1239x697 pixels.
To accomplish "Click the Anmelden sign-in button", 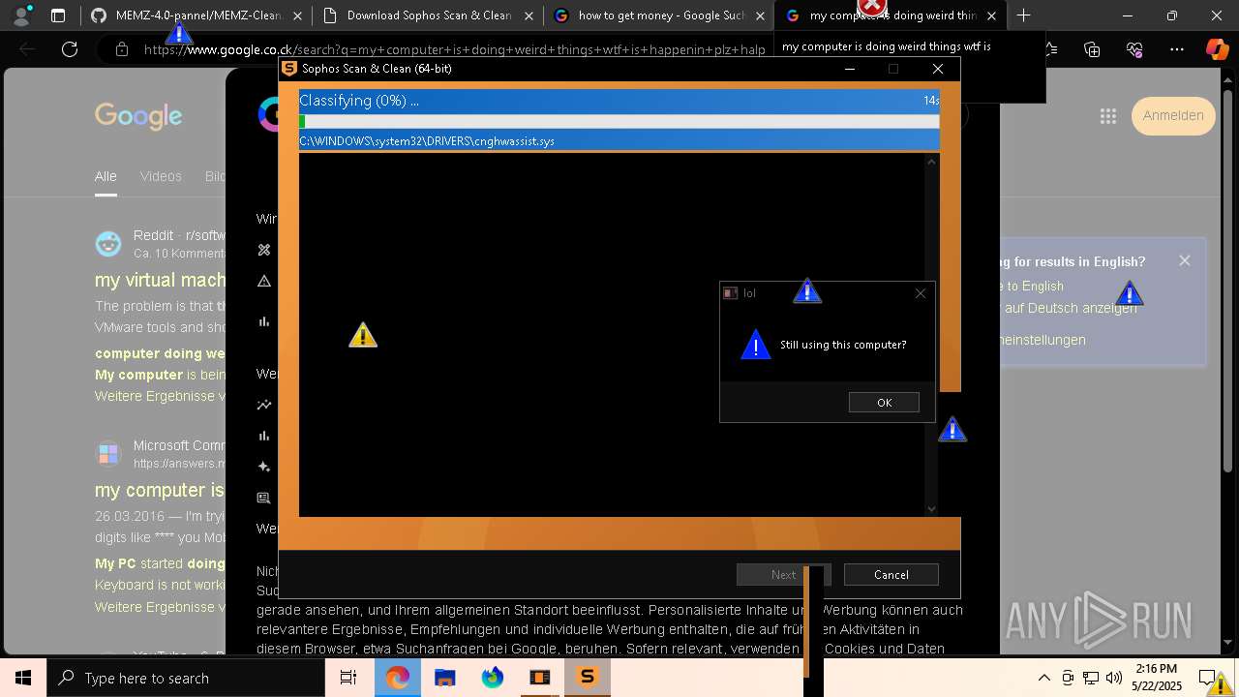I will [x=1173, y=115].
